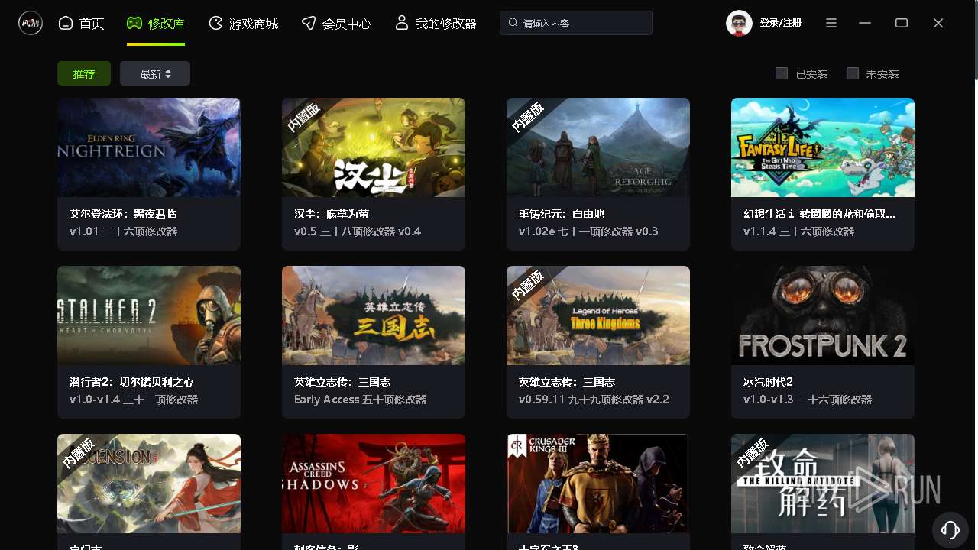Open the hamburger menu icon
Screen dimensions: 978x550
[x=831, y=23]
